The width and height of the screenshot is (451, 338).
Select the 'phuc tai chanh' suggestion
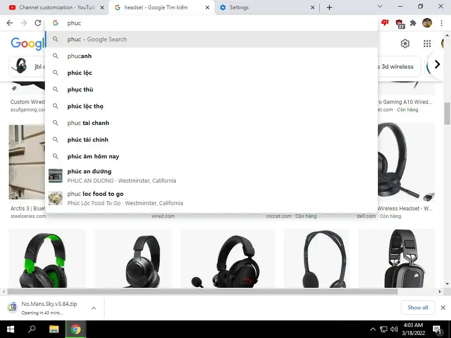[211, 123]
